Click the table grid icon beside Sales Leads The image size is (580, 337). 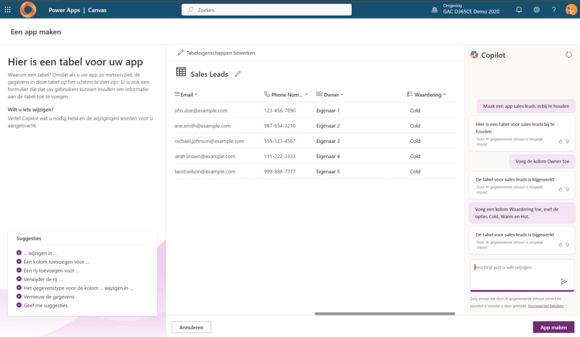[x=181, y=72]
